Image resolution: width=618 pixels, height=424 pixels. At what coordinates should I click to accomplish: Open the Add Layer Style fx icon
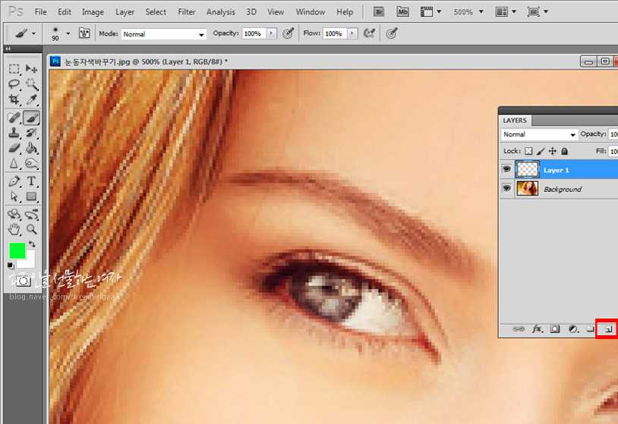538,329
